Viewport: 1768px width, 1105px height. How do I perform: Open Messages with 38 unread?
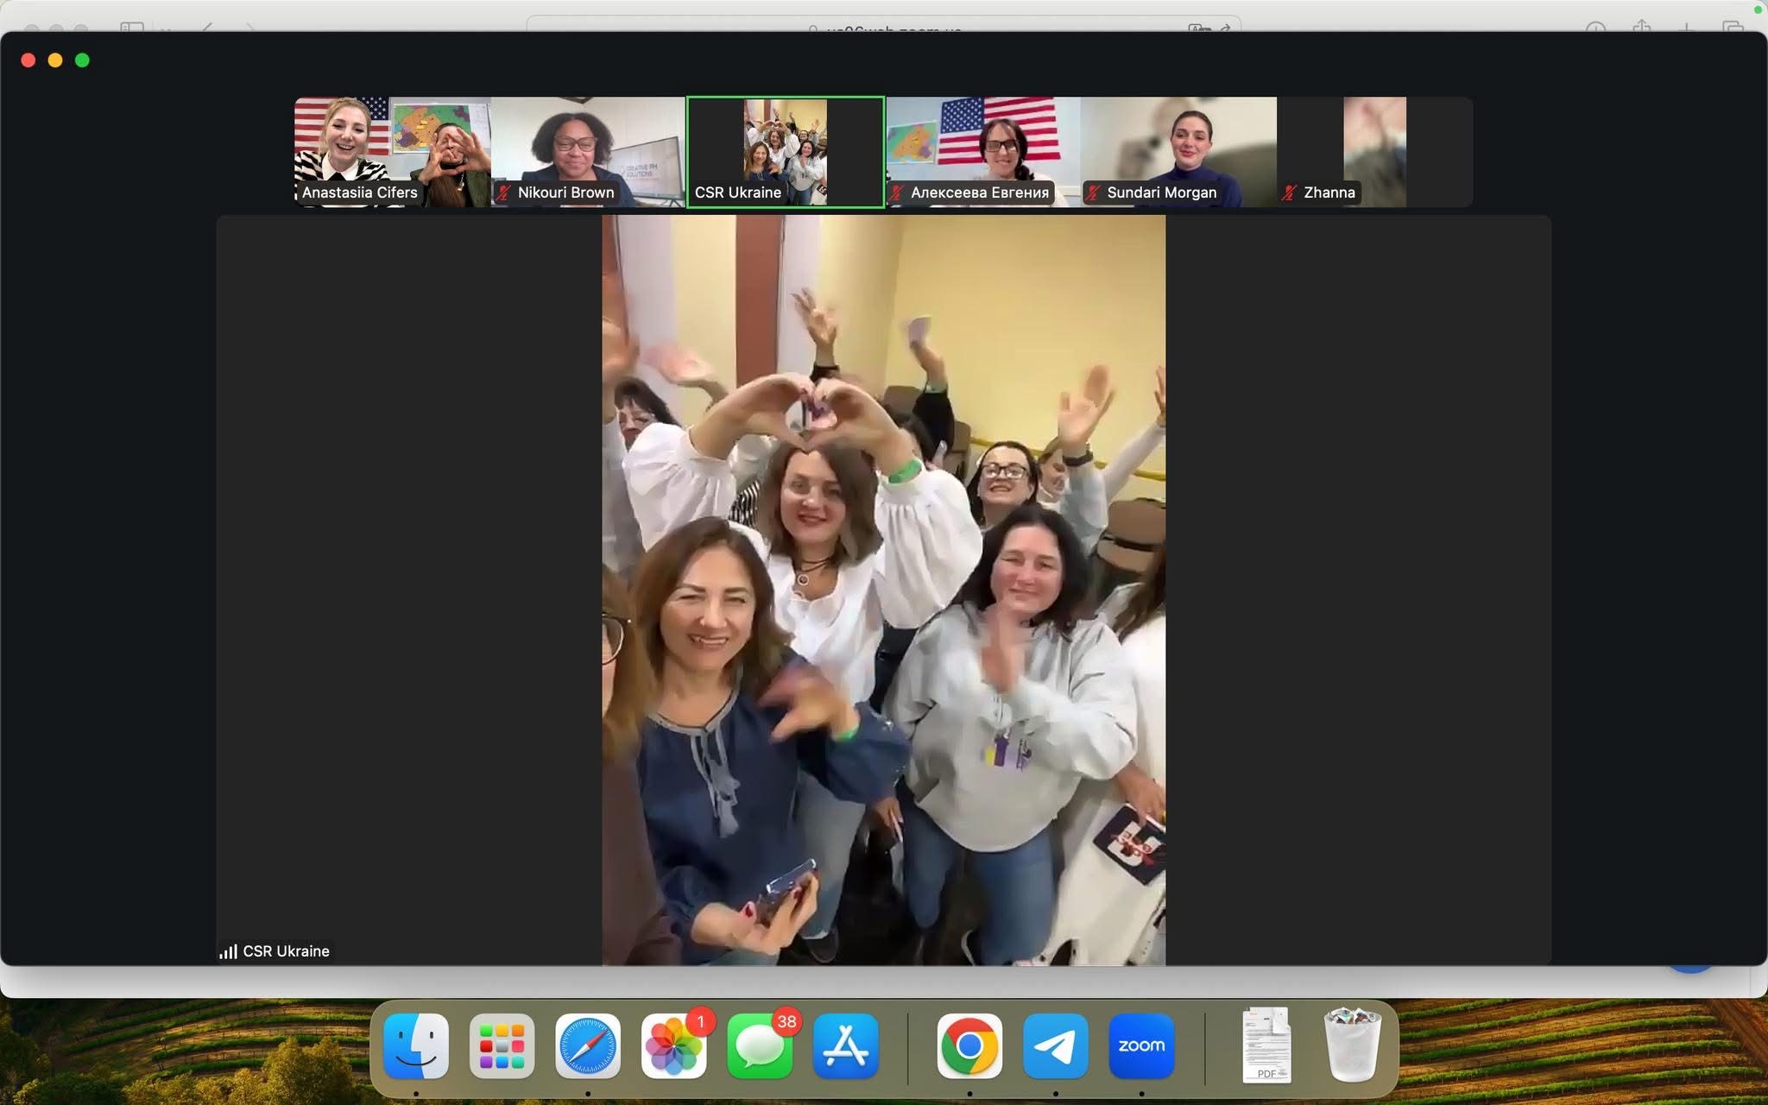[760, 1045]
